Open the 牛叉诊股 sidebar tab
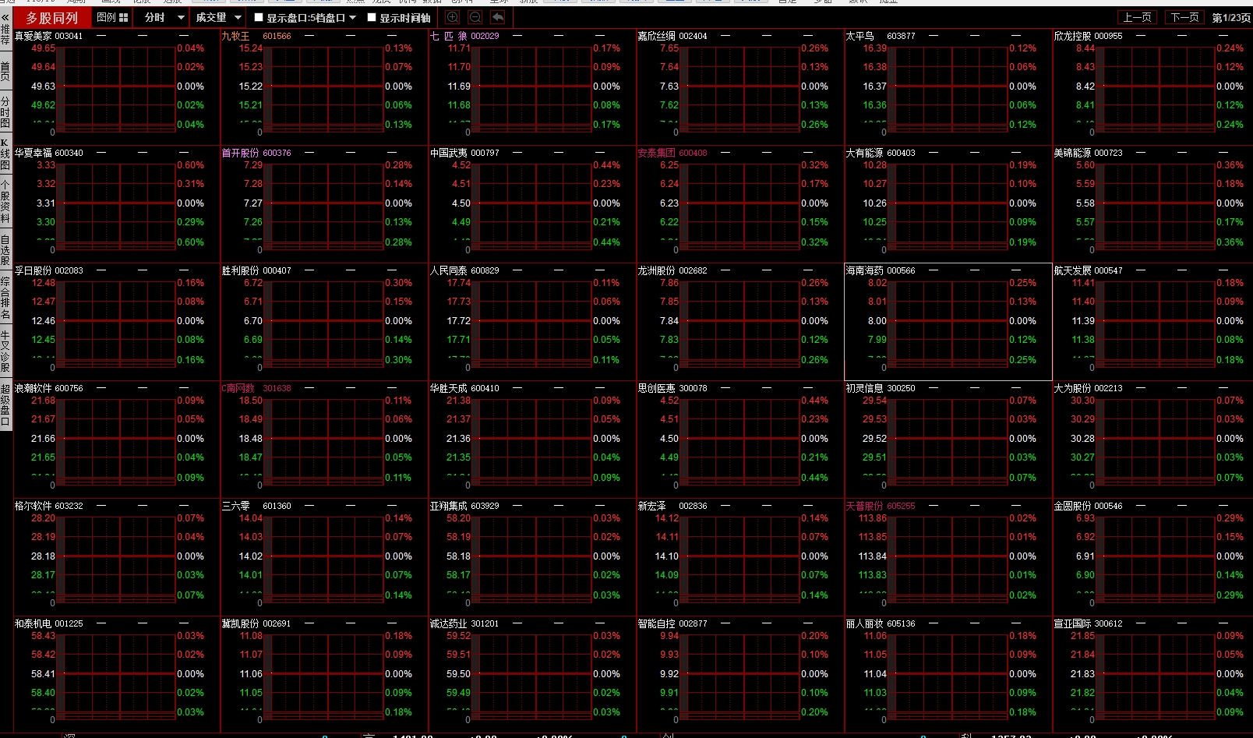This screenshot has width=1253, height=738. [5, 351]
